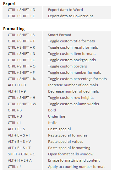The width and height of the screenshot is (115, 172).
Task: Select the Bold description cell
Action: pyautogui.click(x=77, y=110)
